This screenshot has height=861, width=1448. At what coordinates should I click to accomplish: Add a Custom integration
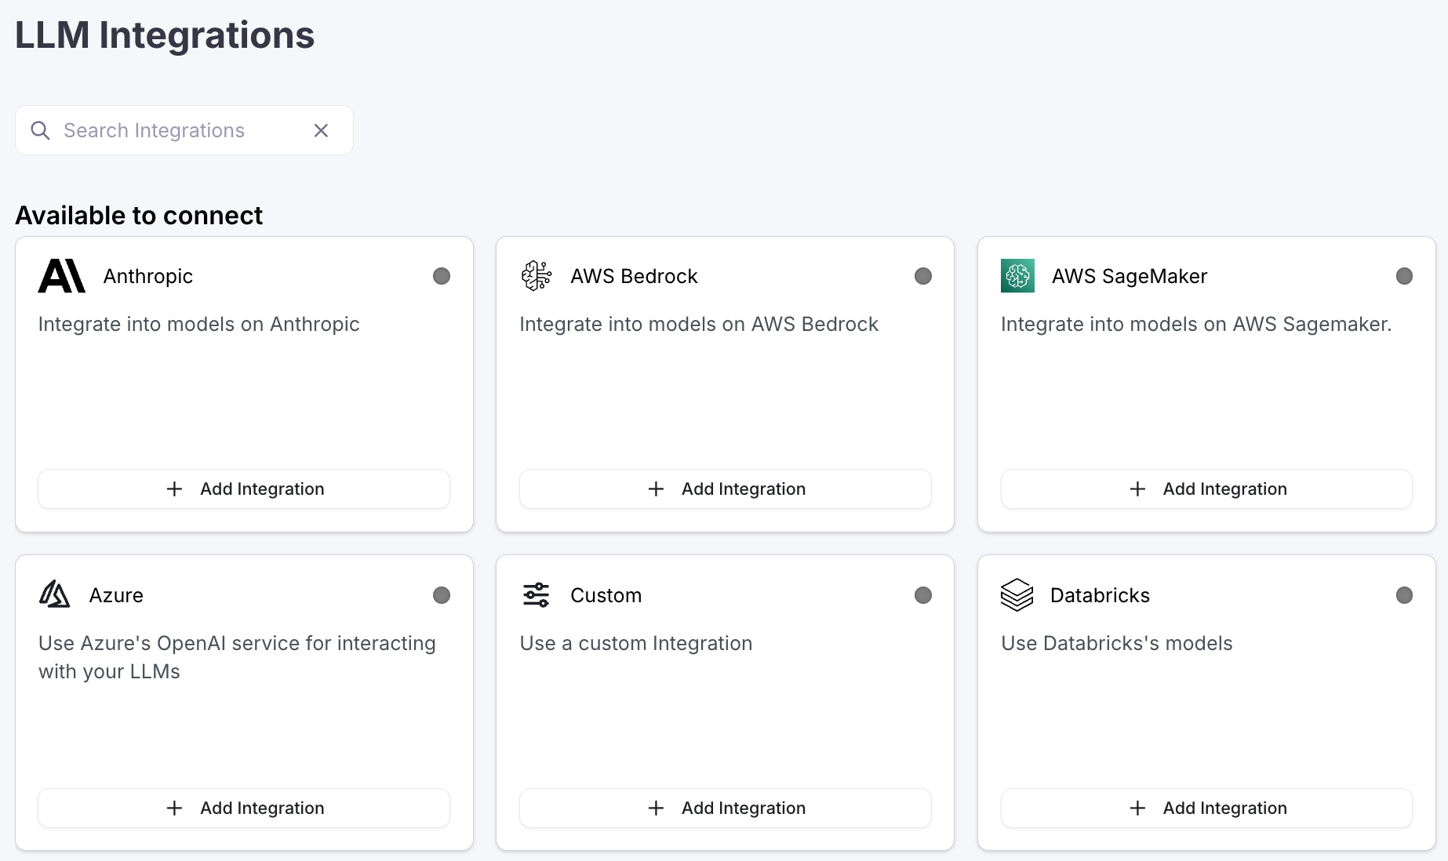(x=726, y=808)
